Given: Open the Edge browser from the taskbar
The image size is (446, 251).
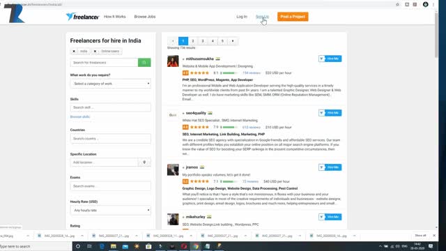Looking at the screenshot, I should (102, 246).
